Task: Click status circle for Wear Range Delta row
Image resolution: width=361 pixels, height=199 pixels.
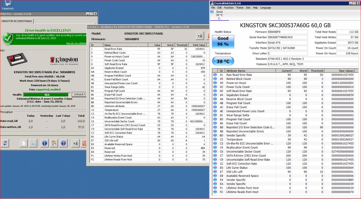Action: click(215, 115)
